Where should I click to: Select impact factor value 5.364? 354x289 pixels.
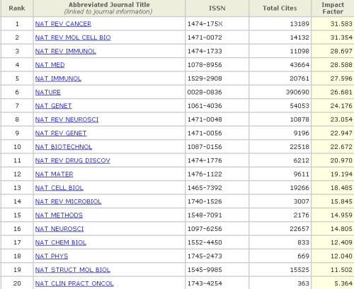pyautogui.click(x=343, y=283)
